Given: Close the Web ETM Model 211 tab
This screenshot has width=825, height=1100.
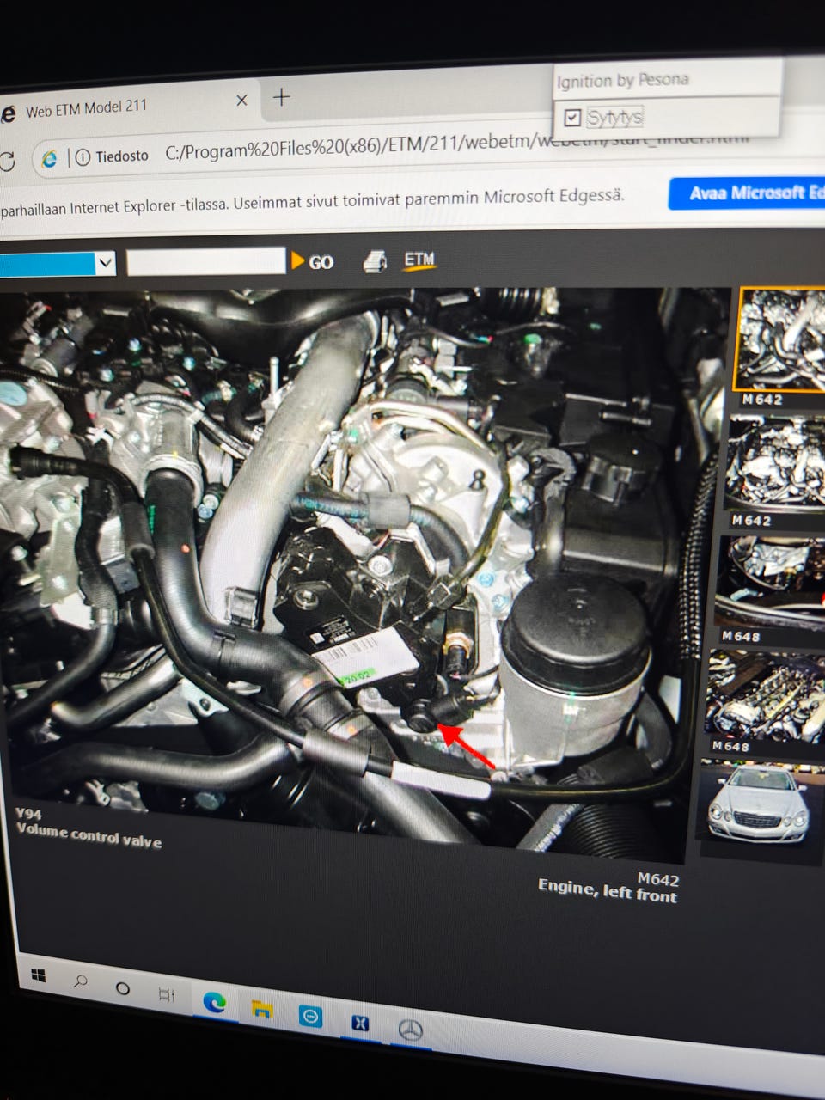Looking at the screenshot, I should [241, 101].
